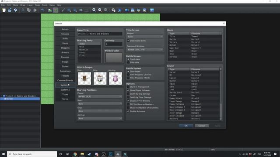280x157 pixels.
Task: Click the Paste toolbar icon
Action: tap(35, 10)
